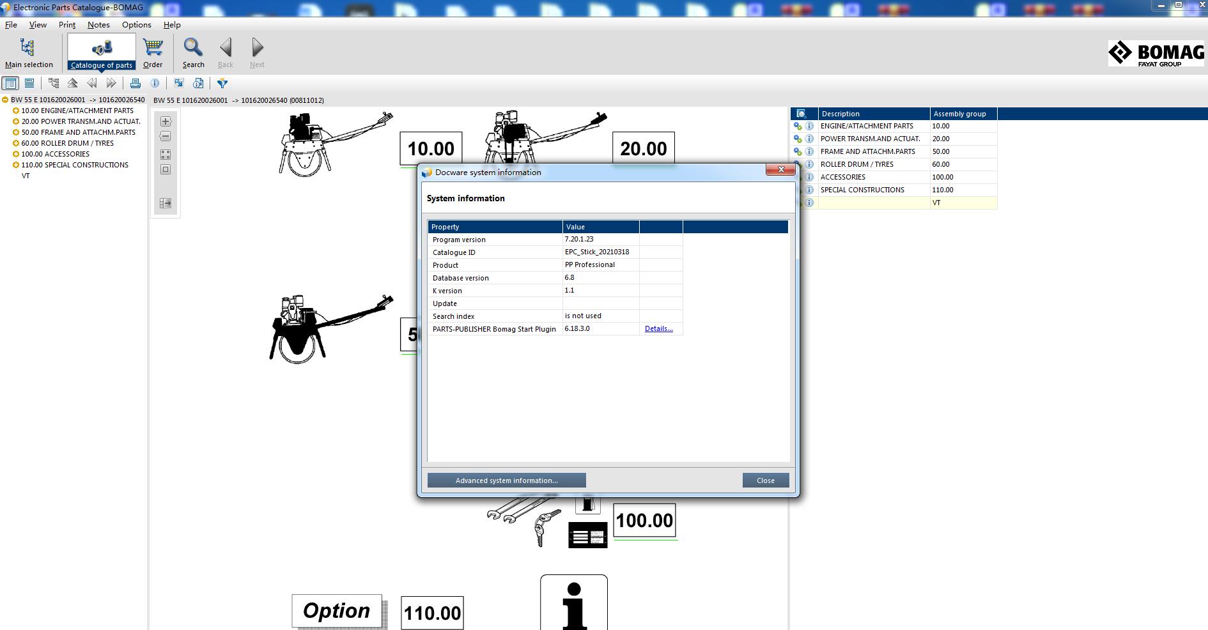Image resolution: width=1208 pixels, height=630 pixels.
Task: Click the filter funnel icon
Action: pyautogui.click(x=222, y=83)
